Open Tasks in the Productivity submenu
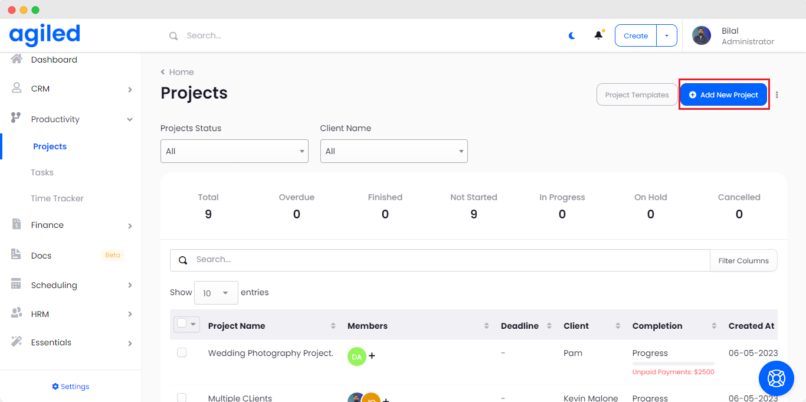 tap(42, 172)
